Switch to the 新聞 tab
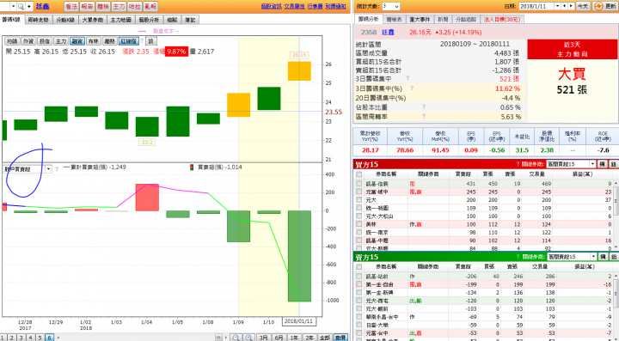 pyautogui.click(x=444, y=19)
